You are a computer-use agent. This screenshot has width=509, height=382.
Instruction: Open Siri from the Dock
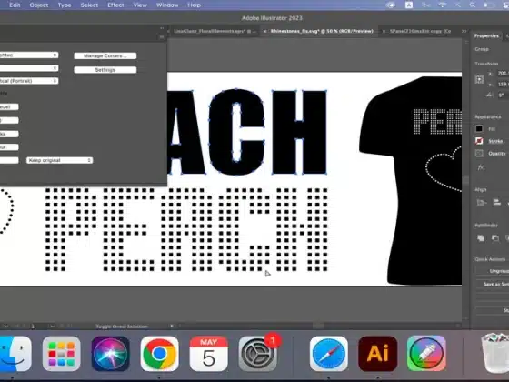110,354
